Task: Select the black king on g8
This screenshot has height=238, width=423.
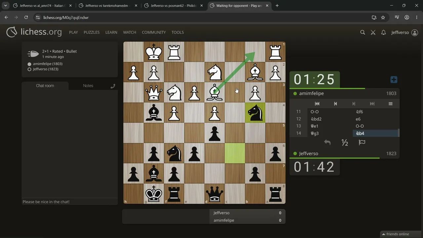Action: click(x=154, y=194)
